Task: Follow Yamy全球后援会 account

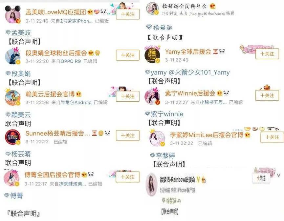Action: pos(267,54)
